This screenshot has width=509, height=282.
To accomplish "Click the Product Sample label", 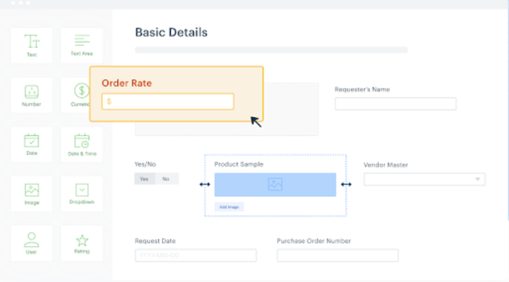I will tap(239, 164).
